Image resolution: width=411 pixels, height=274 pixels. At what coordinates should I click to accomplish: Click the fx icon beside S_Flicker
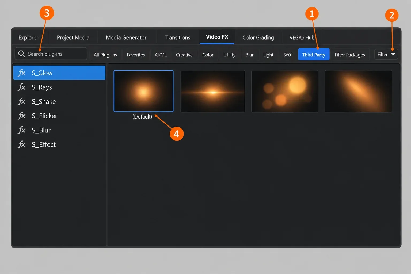coord(22,116)
